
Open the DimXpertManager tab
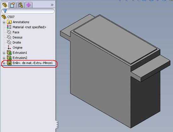click(29, 5)
